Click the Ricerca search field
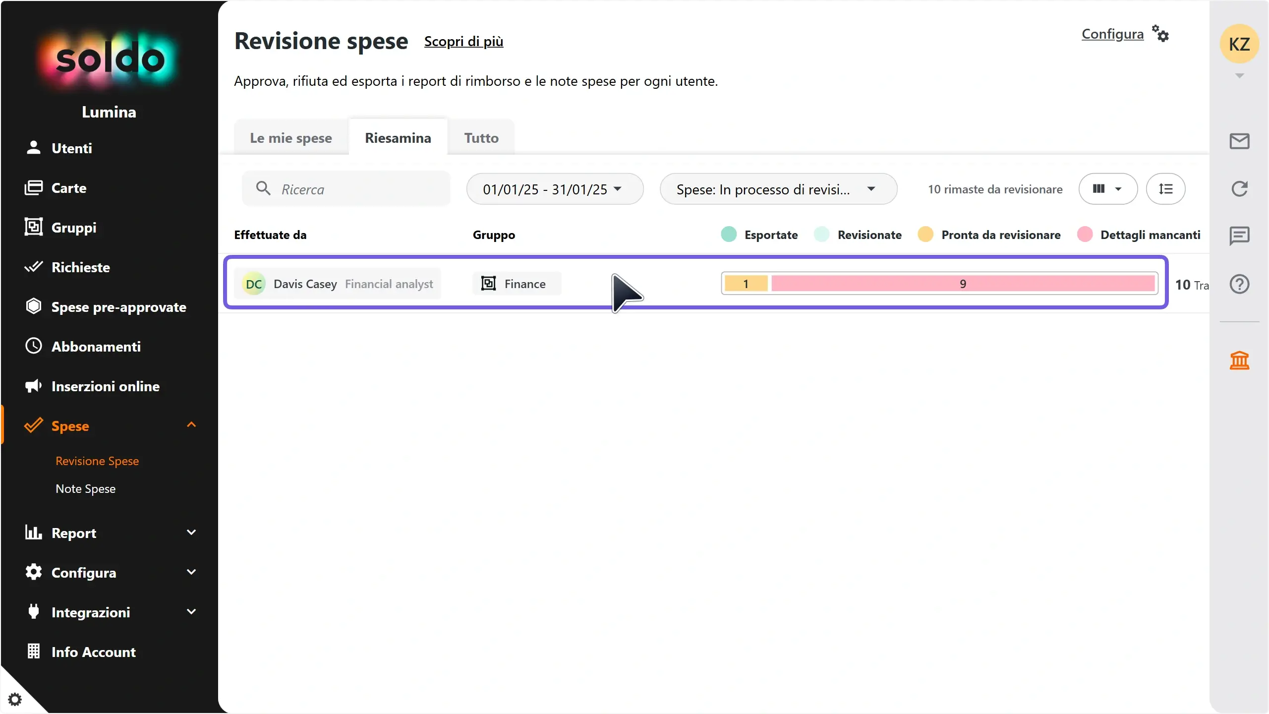The width and height of the screenshot is (1269, 714). pos(346,189)
